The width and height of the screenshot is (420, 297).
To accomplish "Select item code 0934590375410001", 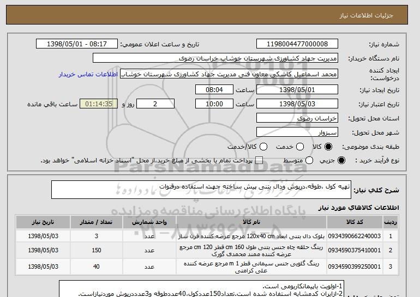I will tap(355, 250).
